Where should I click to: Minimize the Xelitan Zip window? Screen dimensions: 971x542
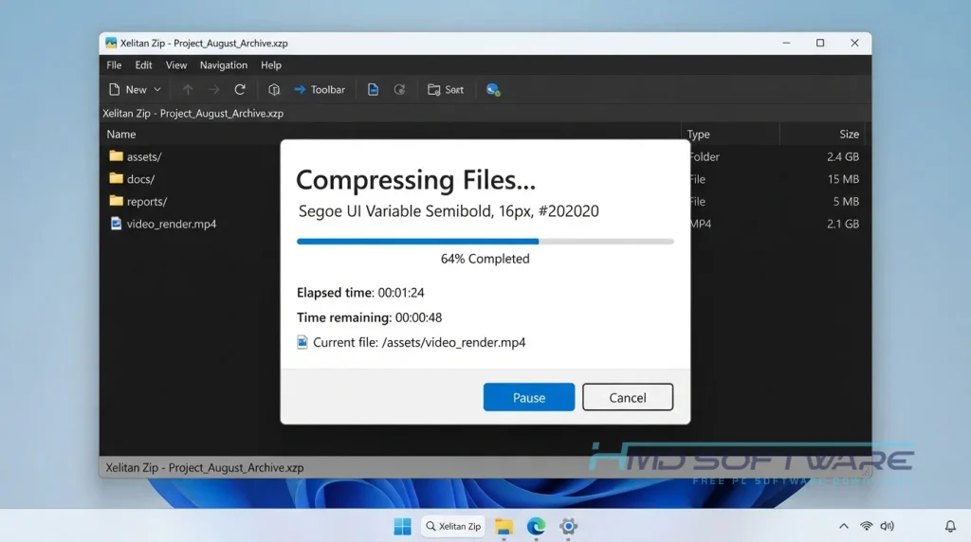click(786, 43)
